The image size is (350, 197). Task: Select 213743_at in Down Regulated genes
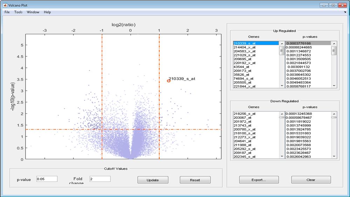point(256,125)
